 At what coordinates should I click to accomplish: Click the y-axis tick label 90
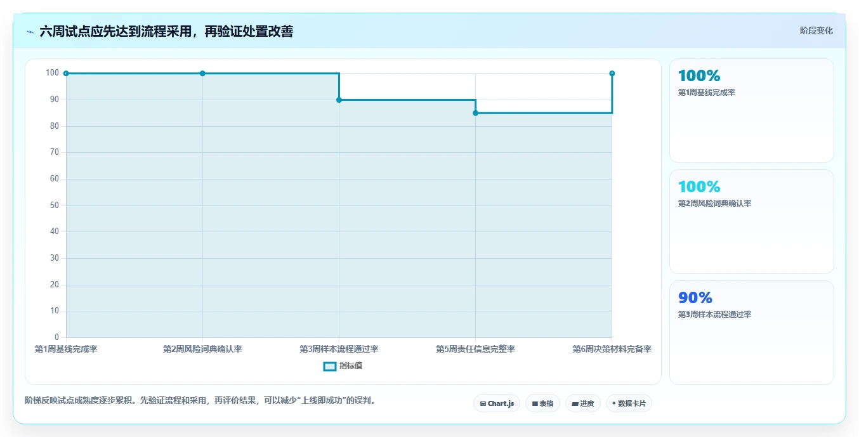tap(55, 100)
